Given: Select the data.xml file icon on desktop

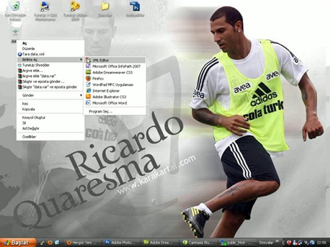Looking at the screenshot, I should 15,33.
